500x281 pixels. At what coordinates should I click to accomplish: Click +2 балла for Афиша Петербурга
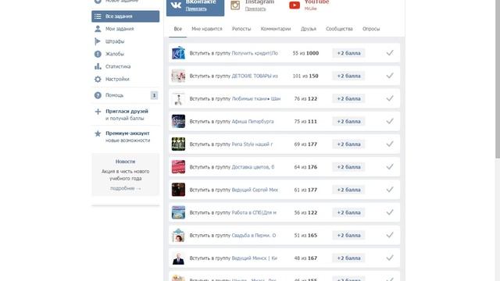349,122
